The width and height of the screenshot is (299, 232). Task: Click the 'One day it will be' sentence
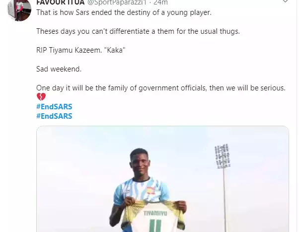click(x=161, y=88)
